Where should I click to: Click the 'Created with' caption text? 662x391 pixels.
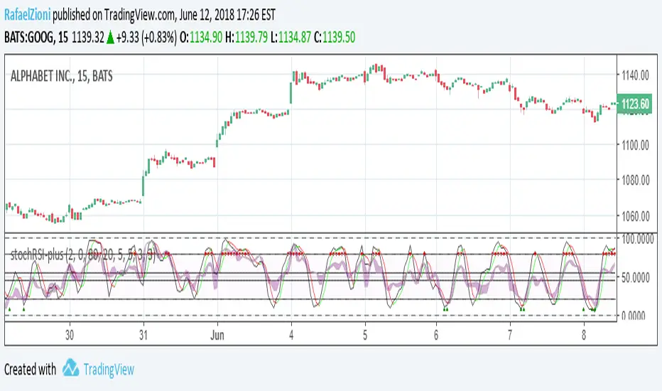coord(30,370)
